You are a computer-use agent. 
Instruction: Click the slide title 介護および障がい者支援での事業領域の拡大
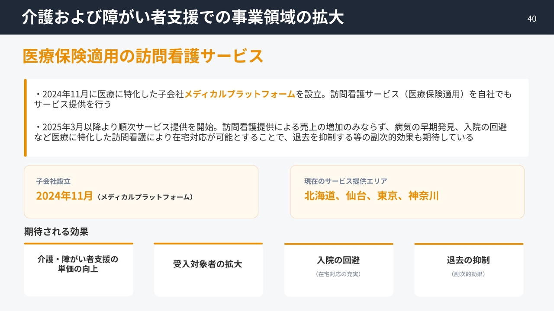(183, 17)
